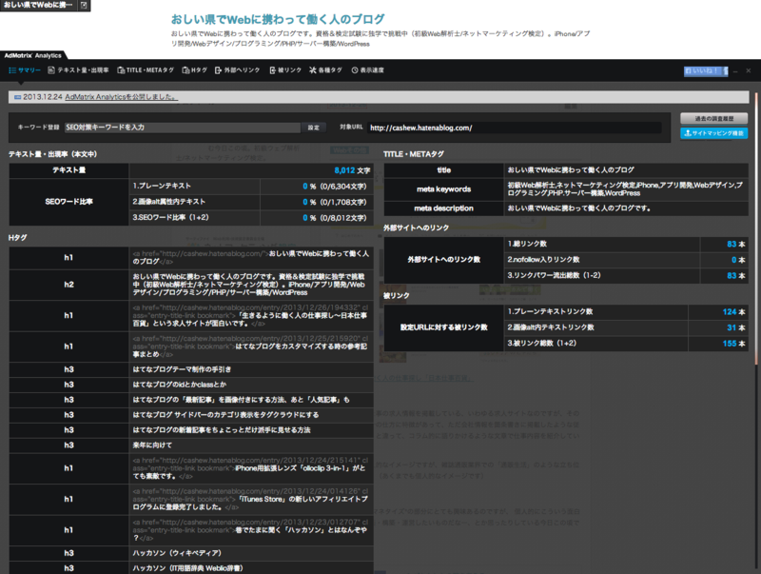
Task: Open 過去の調査履歴 past survey history
Action: pyautogui.click(x=714, y=118)
